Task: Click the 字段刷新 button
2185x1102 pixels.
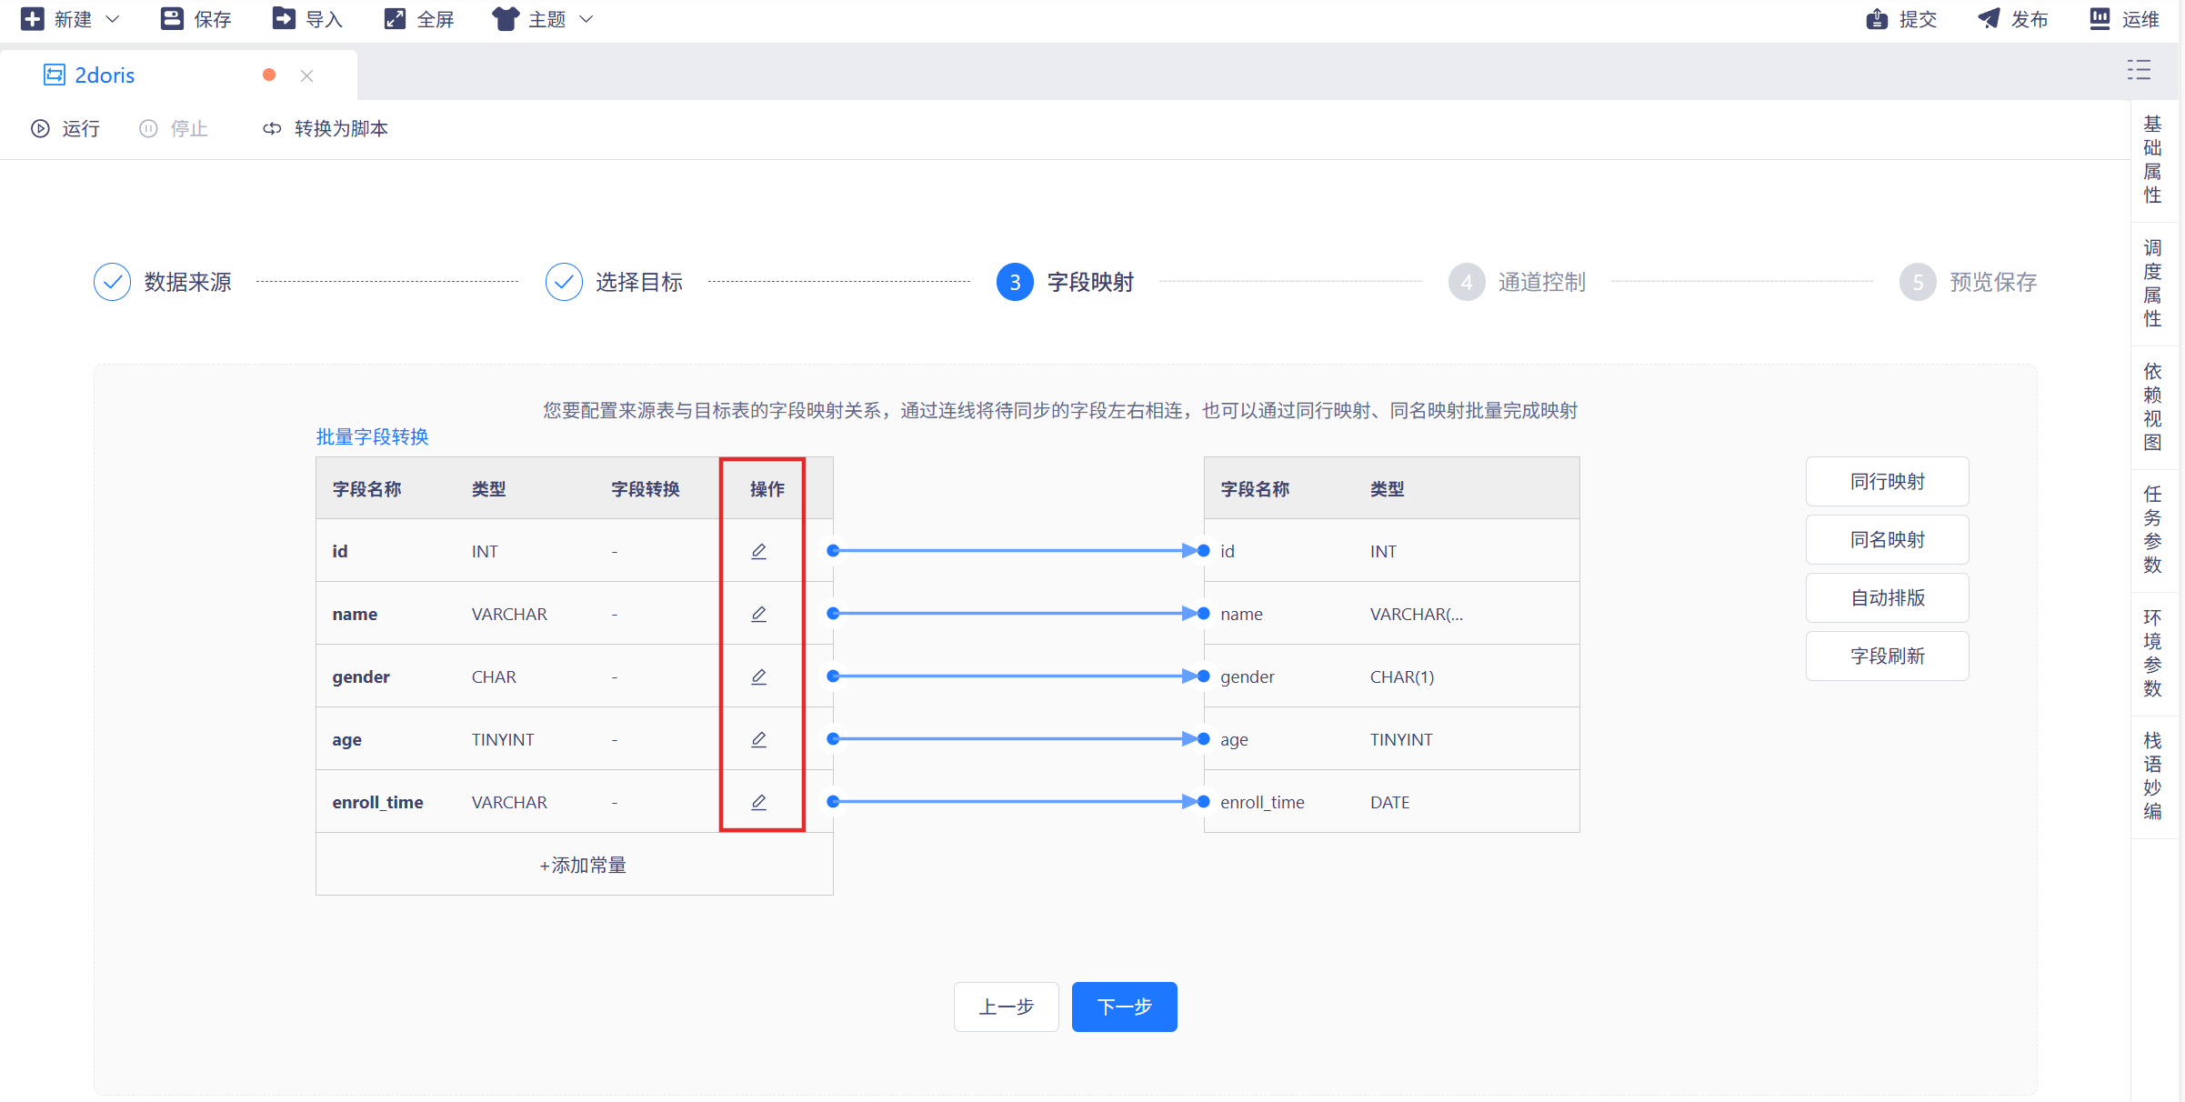Action: 1888,656
